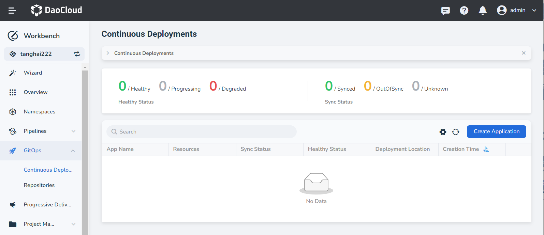Screen dimensions: 544x235
Task: Click the hamburger menu icon
Action: pyautogui.click(x=12, y=11)
